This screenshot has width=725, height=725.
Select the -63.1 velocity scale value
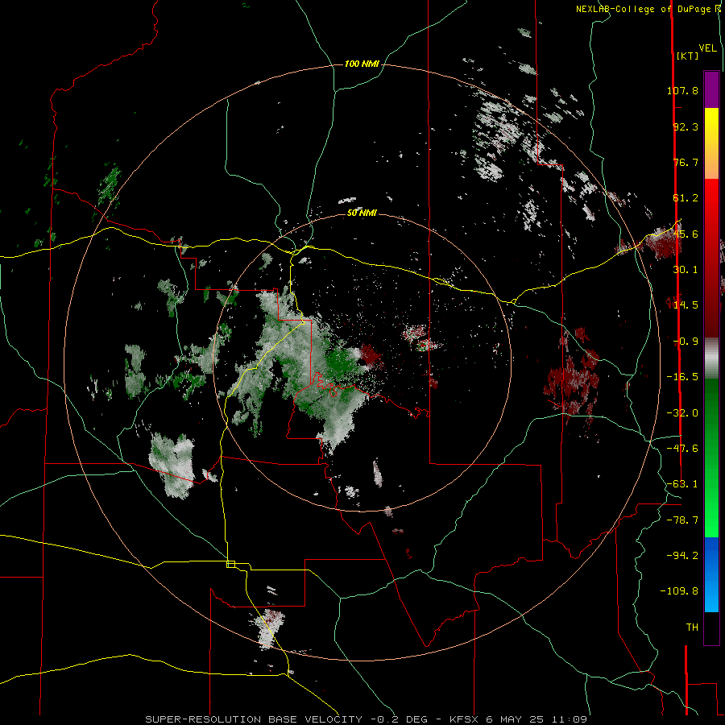(682, 484)
